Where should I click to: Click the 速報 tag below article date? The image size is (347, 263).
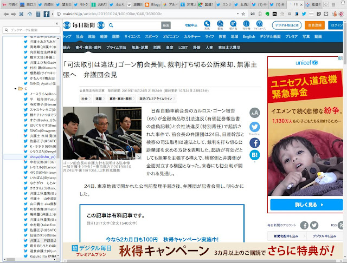(99, 98)
